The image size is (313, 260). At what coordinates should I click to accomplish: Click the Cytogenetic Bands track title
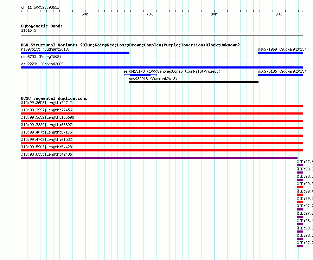point(42,26)
